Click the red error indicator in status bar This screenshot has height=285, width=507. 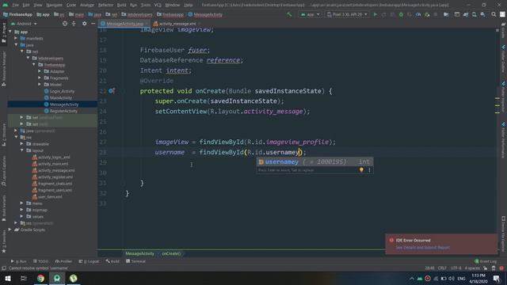point(501,268)
